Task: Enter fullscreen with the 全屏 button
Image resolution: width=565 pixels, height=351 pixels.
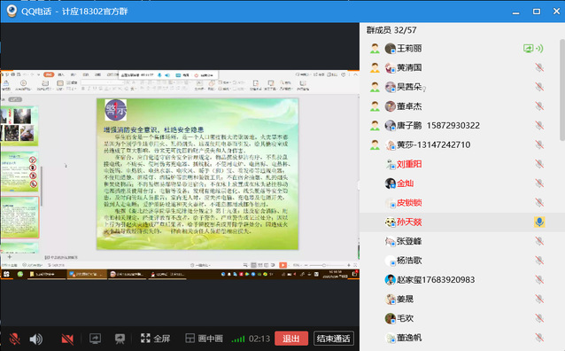Action: click(x=155, y=339)
